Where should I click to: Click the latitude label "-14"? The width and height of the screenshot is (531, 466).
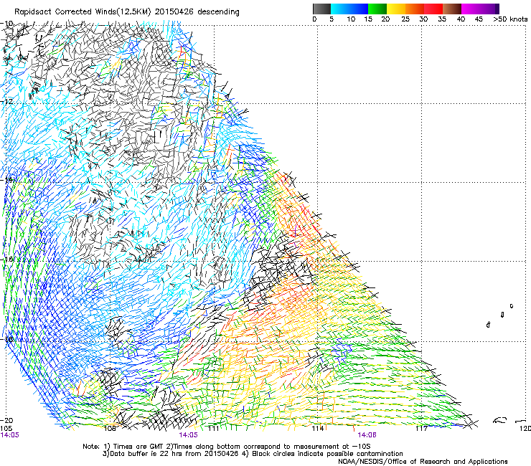click(x=7, y=180)
